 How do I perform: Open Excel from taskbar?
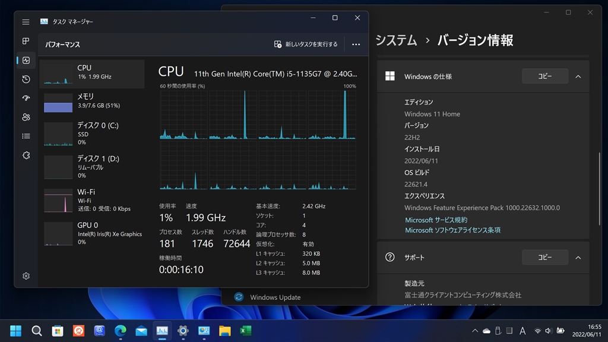pyautogui.click(x=245, y=331)
